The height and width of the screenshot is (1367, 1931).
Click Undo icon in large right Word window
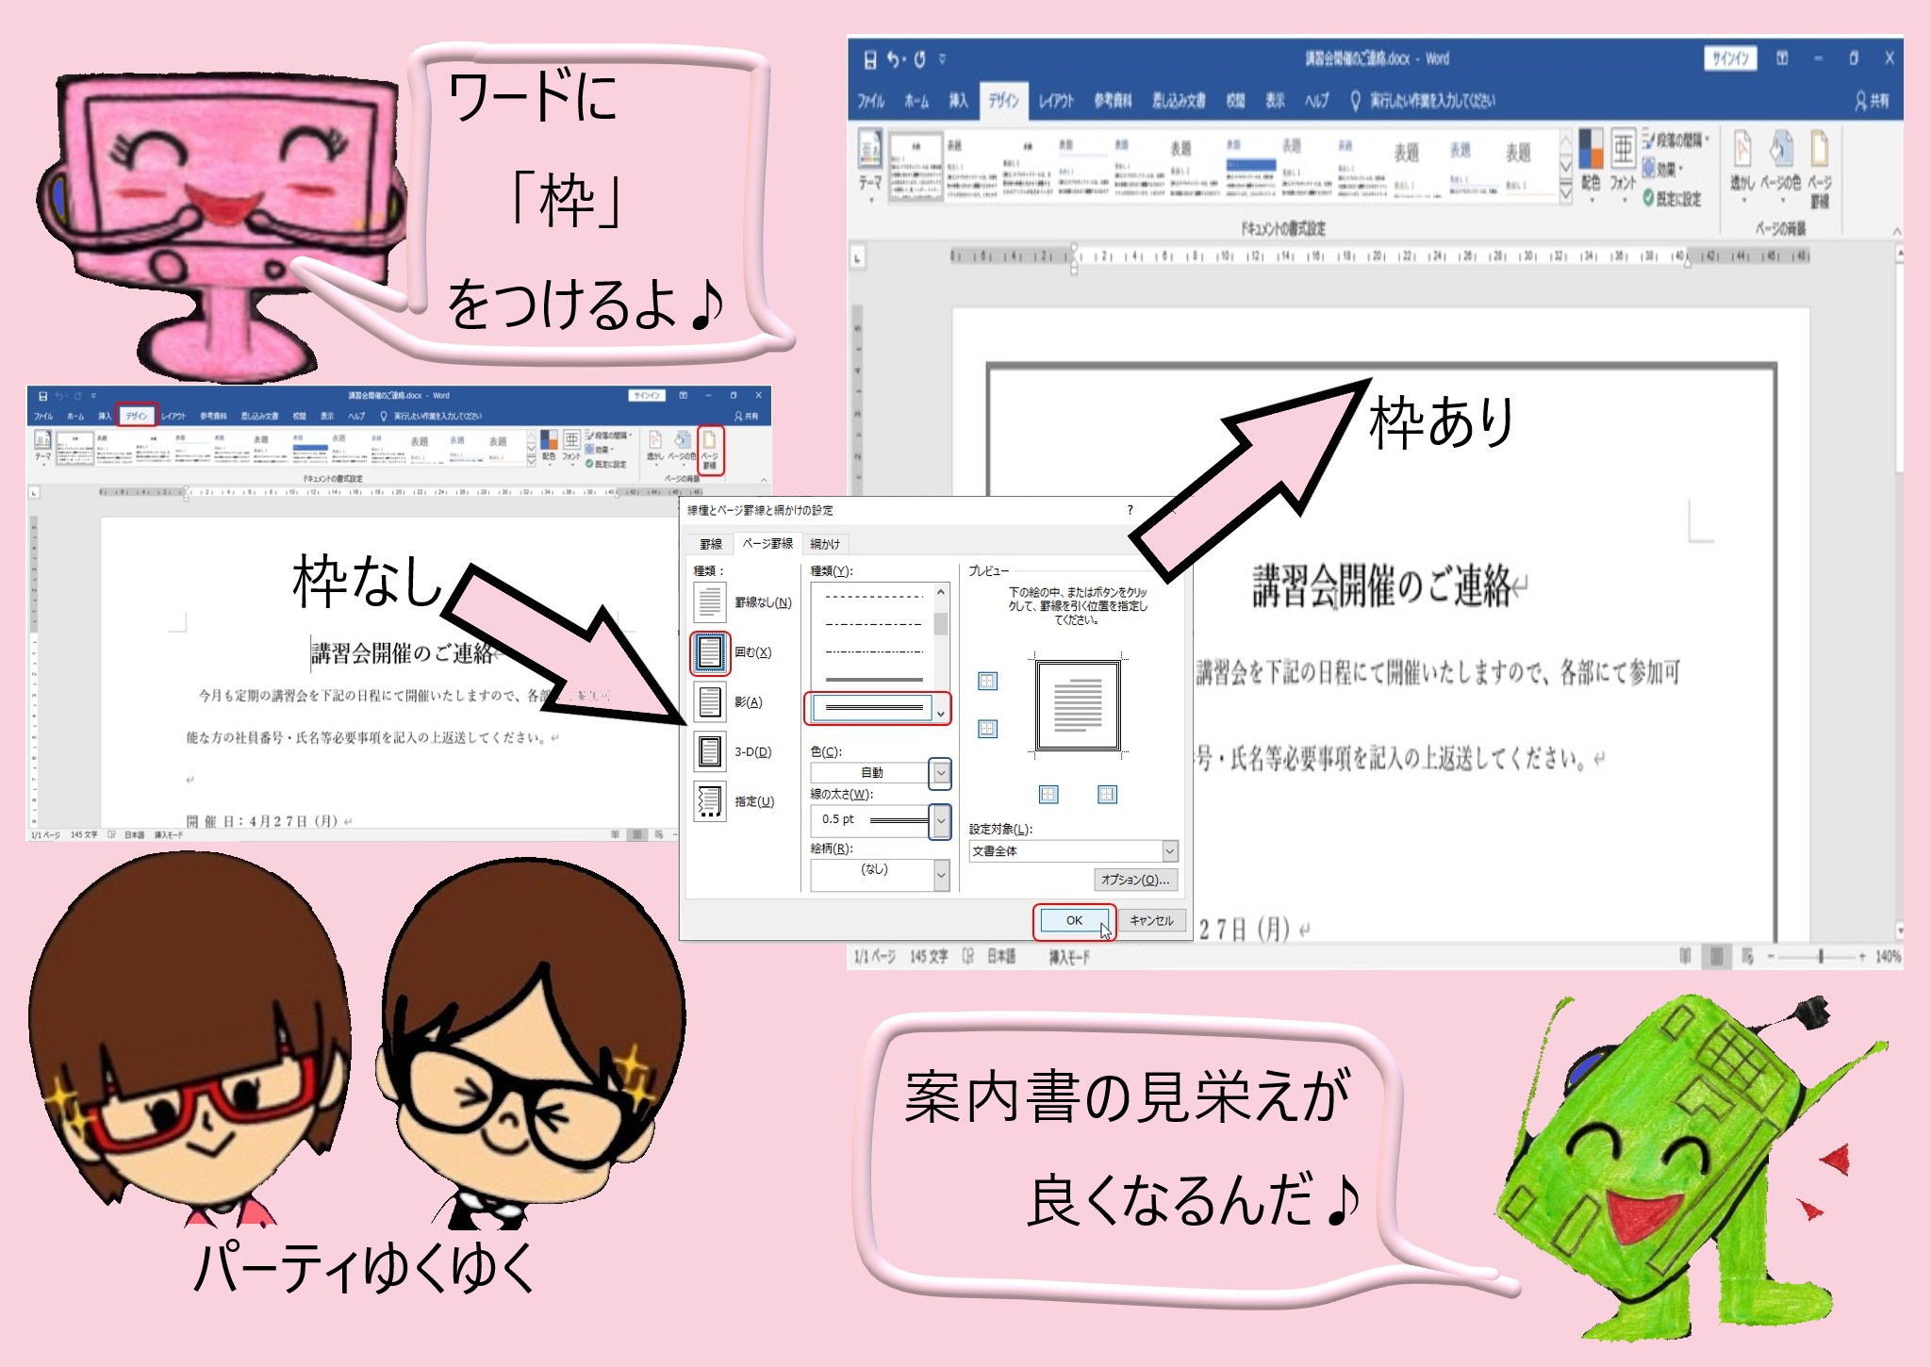click(x=894, y=59)
